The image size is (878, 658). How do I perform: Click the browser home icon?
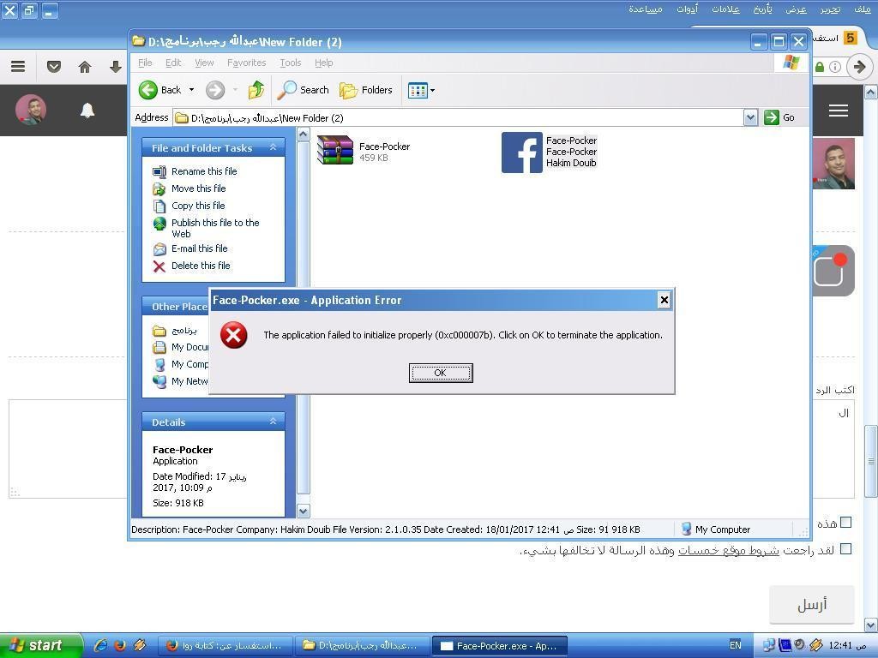coord(84,67)
